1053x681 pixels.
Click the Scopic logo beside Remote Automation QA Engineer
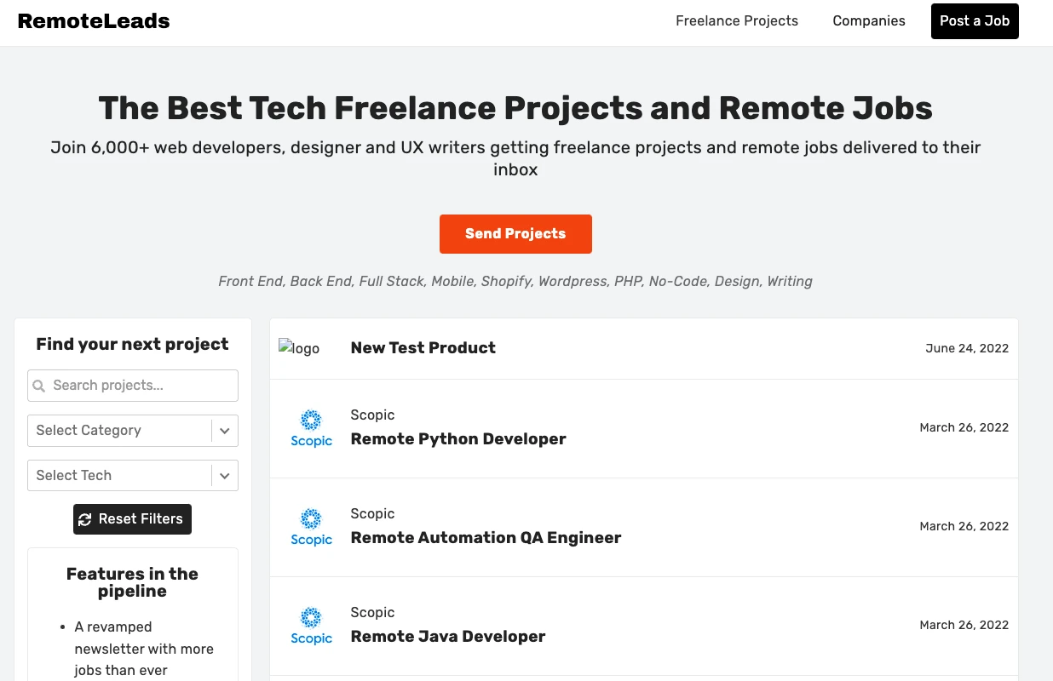(311, 527)
